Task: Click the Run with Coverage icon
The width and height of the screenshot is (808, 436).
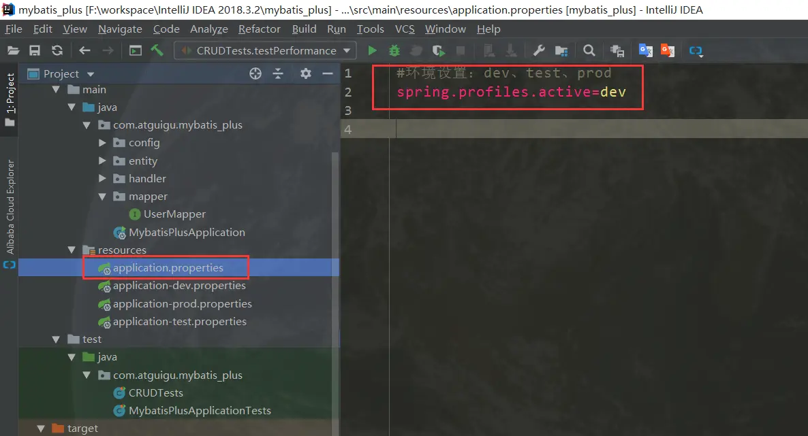Action: [439, 50]
